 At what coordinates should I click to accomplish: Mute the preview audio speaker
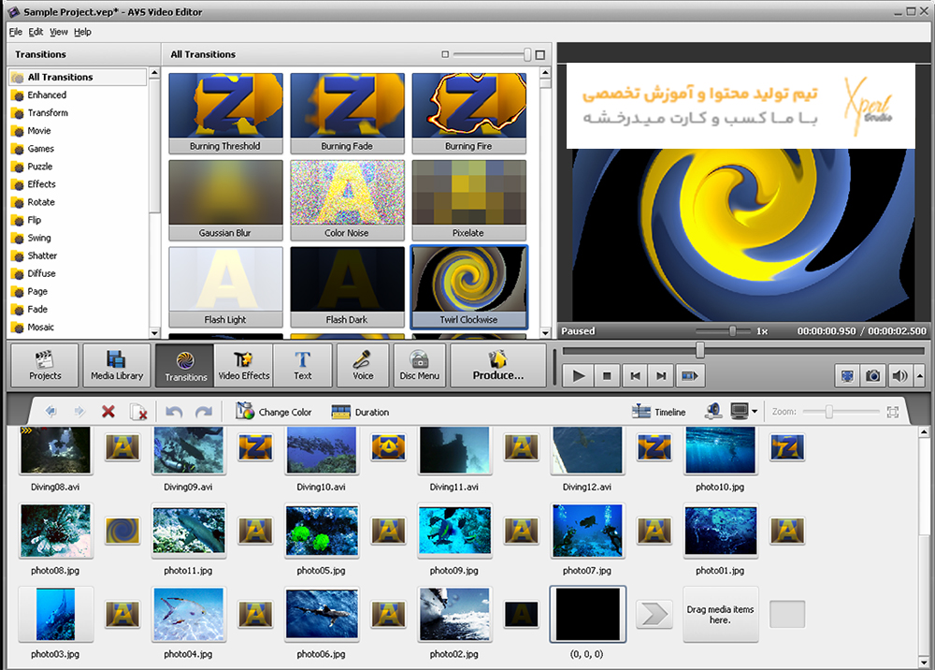[x=899, y=375]
